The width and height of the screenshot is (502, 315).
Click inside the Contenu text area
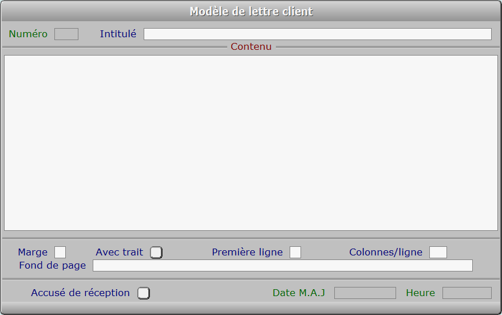(x=251, y=143)
